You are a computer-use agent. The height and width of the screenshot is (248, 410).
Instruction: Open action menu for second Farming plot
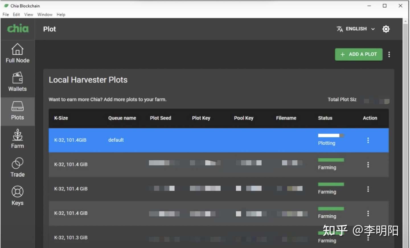click(x=368, y=189)
